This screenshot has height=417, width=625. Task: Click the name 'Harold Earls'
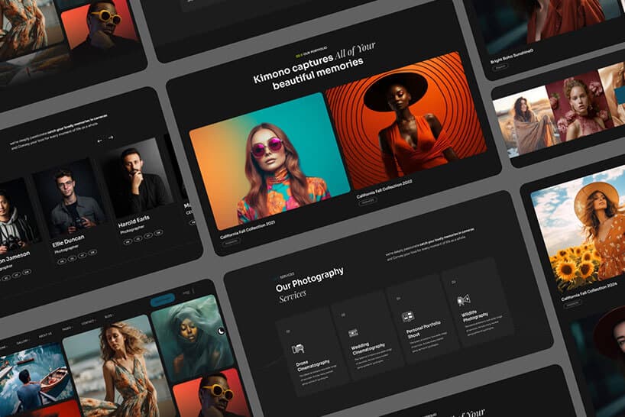point(134,221)
